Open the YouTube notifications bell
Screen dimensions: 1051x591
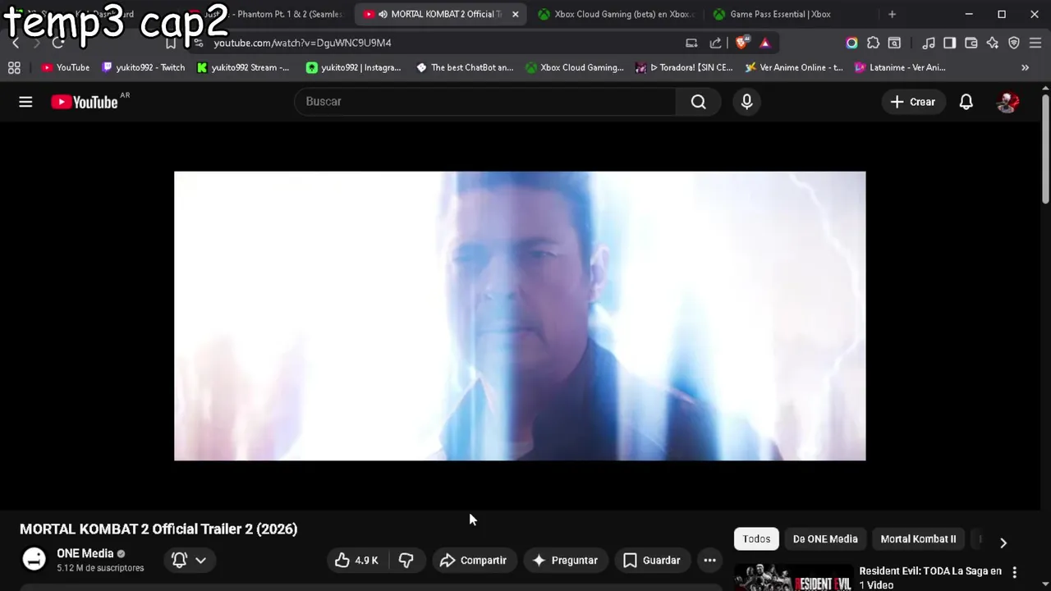pos(966,102)
